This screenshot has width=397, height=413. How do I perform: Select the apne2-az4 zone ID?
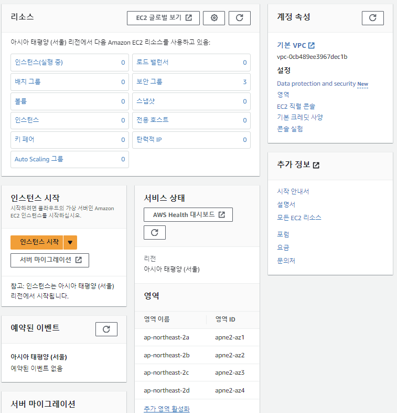click(230, 390)
